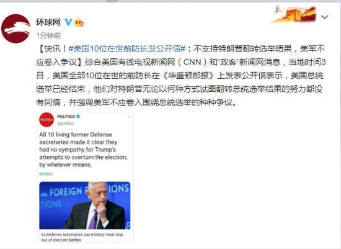Expand the embedded tweet's chevron menu

[129, 116]
